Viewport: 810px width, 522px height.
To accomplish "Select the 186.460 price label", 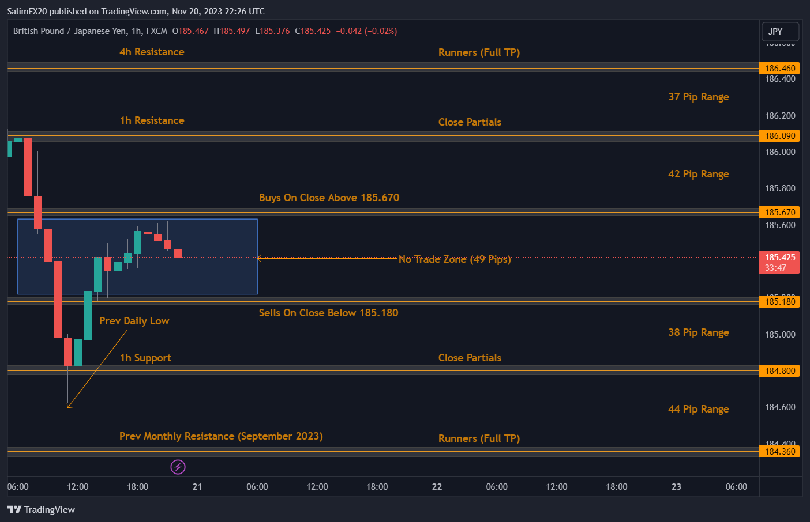I will tap(779, 69).
